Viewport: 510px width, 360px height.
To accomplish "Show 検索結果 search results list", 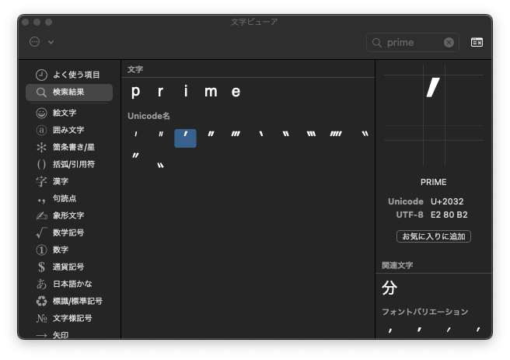I will coord(68,93).
